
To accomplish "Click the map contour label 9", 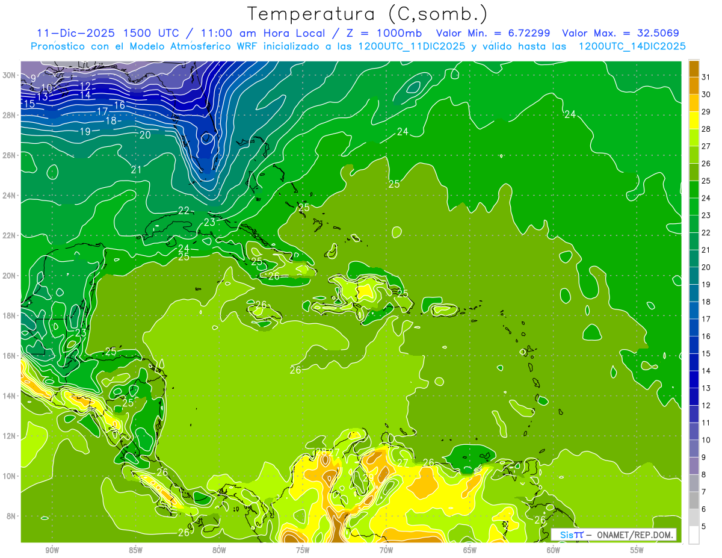I will 33,78.
